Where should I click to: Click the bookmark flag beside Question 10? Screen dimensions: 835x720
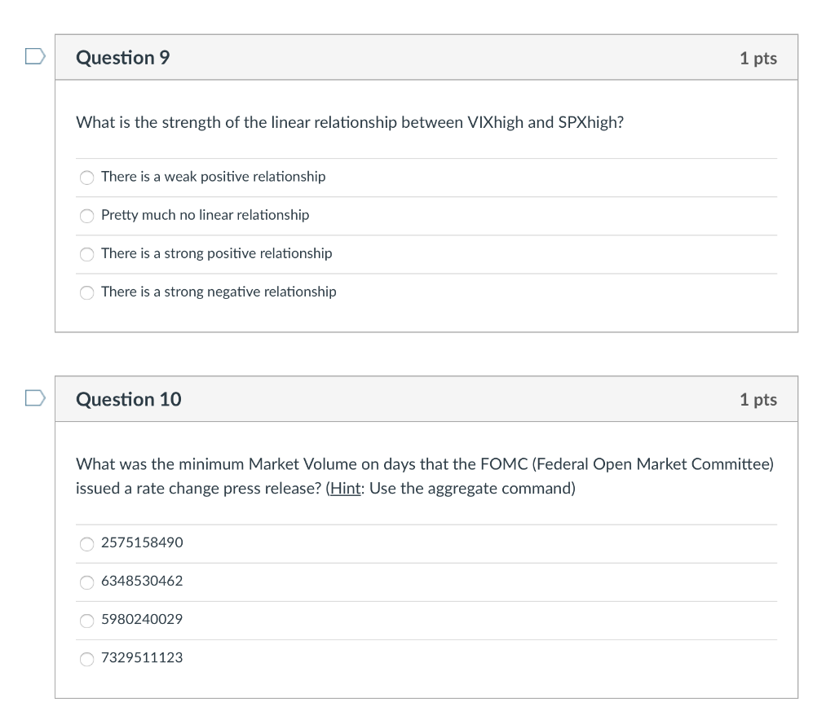(33, 398)
